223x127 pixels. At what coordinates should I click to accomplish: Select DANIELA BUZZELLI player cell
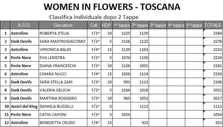(x=63, y=106)
